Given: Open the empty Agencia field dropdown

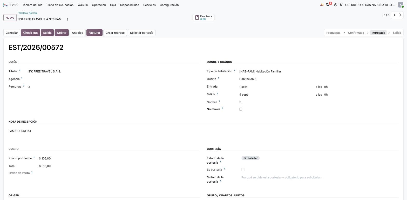Looking at the screenshot, I should click(114, 79).
